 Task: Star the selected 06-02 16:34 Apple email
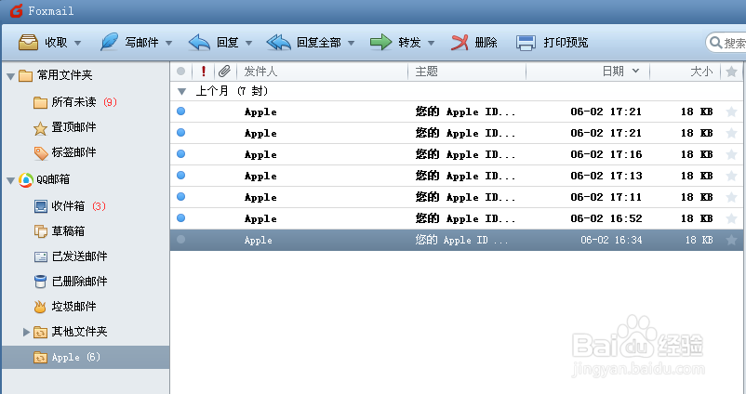[732, 240]
